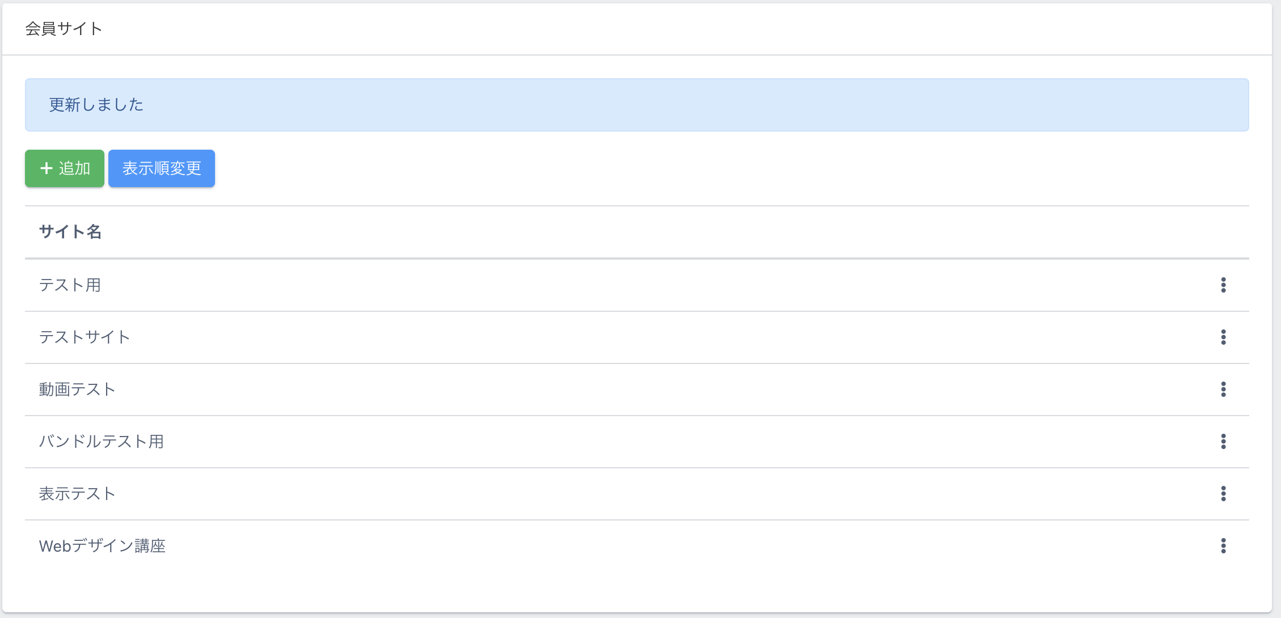
Task: Click the empty area of the 動画テスト row
Action: tap(624, 390)
